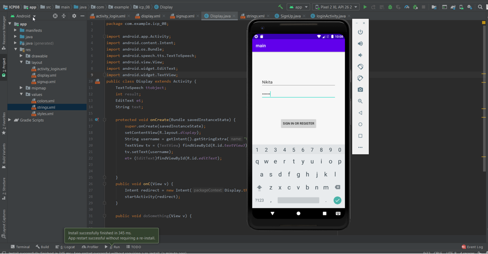Select styles.xml in the project tree
Viewport: 488px width, 254px height.
click(x=42, y=114)
